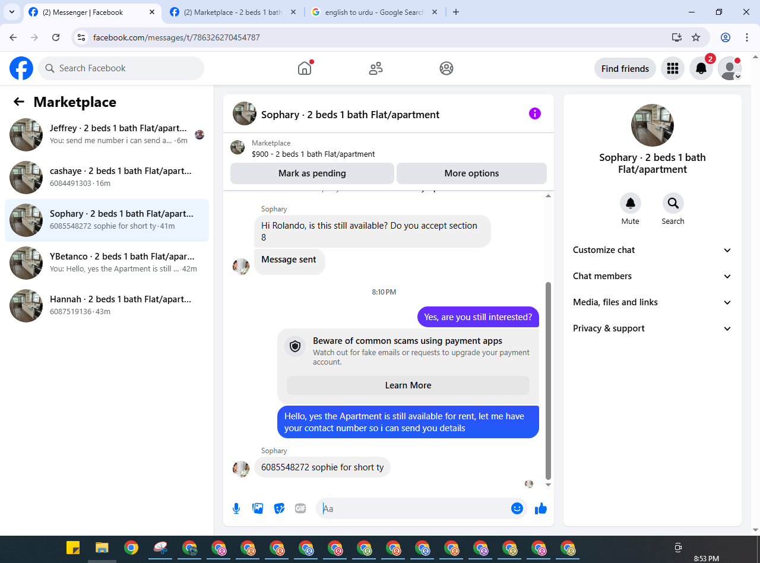Expand Media, files and links section

tap(653, 302)
